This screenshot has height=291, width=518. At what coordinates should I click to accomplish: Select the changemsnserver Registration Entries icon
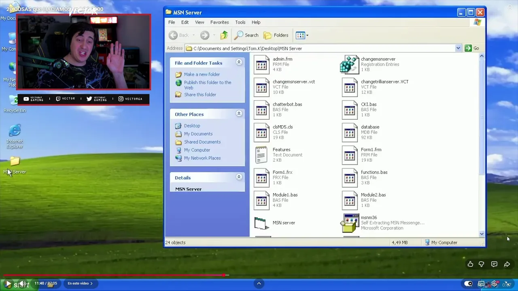pyautogui.click(x=350, y=65)
